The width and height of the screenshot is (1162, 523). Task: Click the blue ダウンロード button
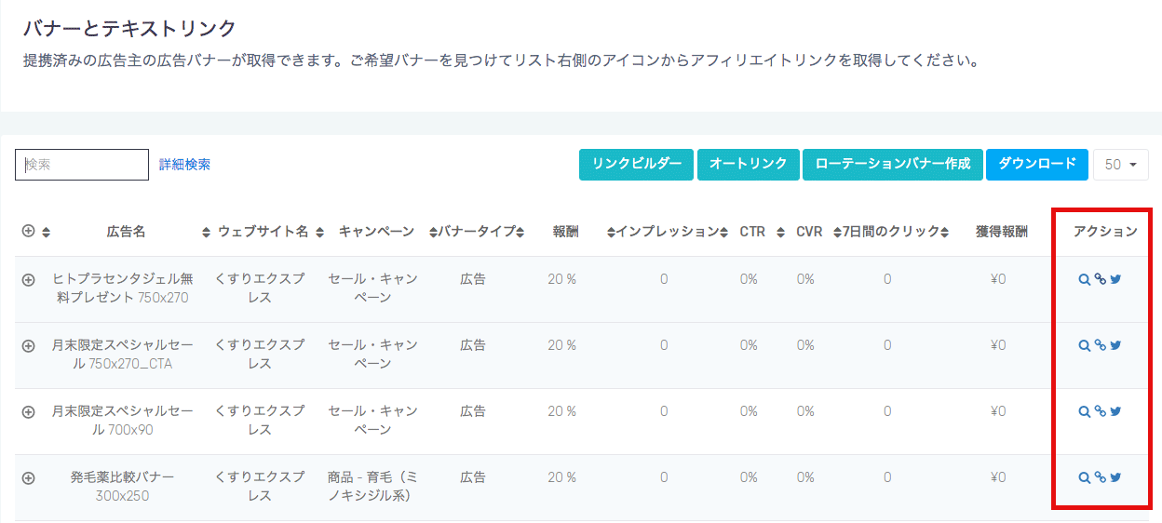click(x=1037, y=164)
